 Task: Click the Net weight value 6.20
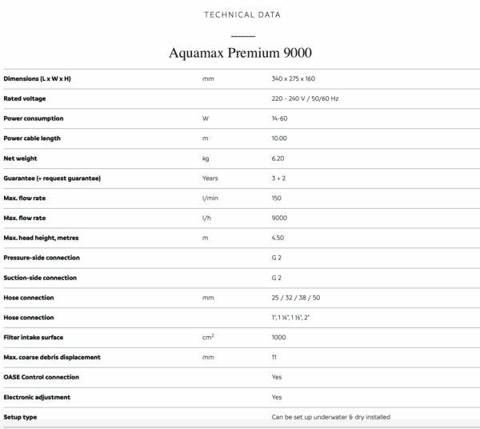click(x=278, y=158)
